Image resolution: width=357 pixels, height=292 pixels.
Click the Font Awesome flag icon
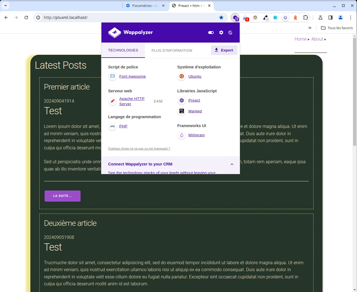click(113, 76)
